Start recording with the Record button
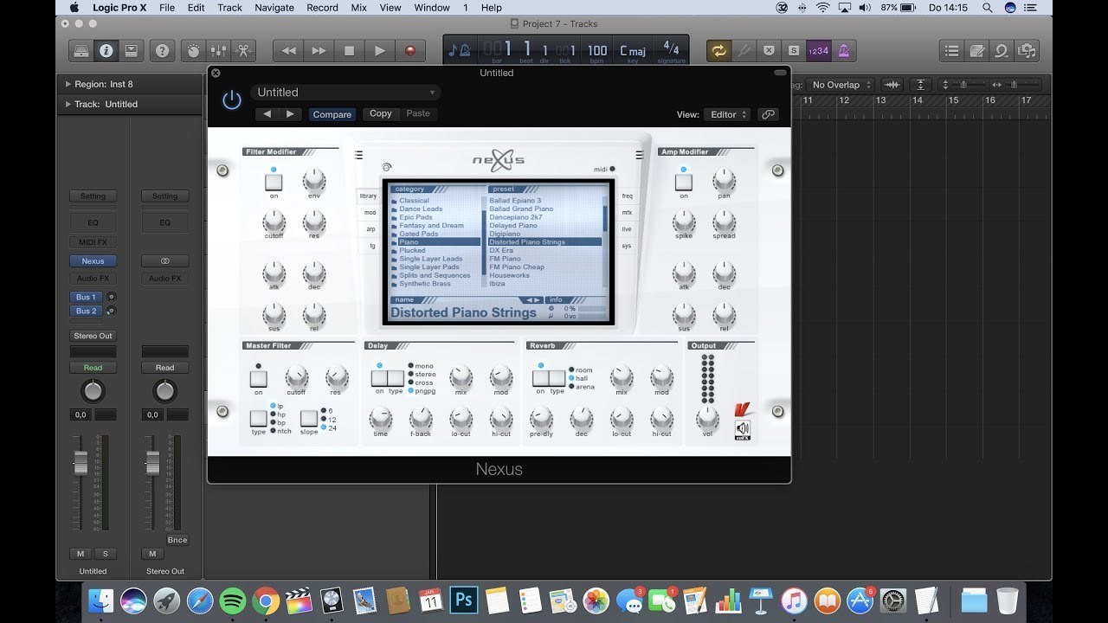 410,50
